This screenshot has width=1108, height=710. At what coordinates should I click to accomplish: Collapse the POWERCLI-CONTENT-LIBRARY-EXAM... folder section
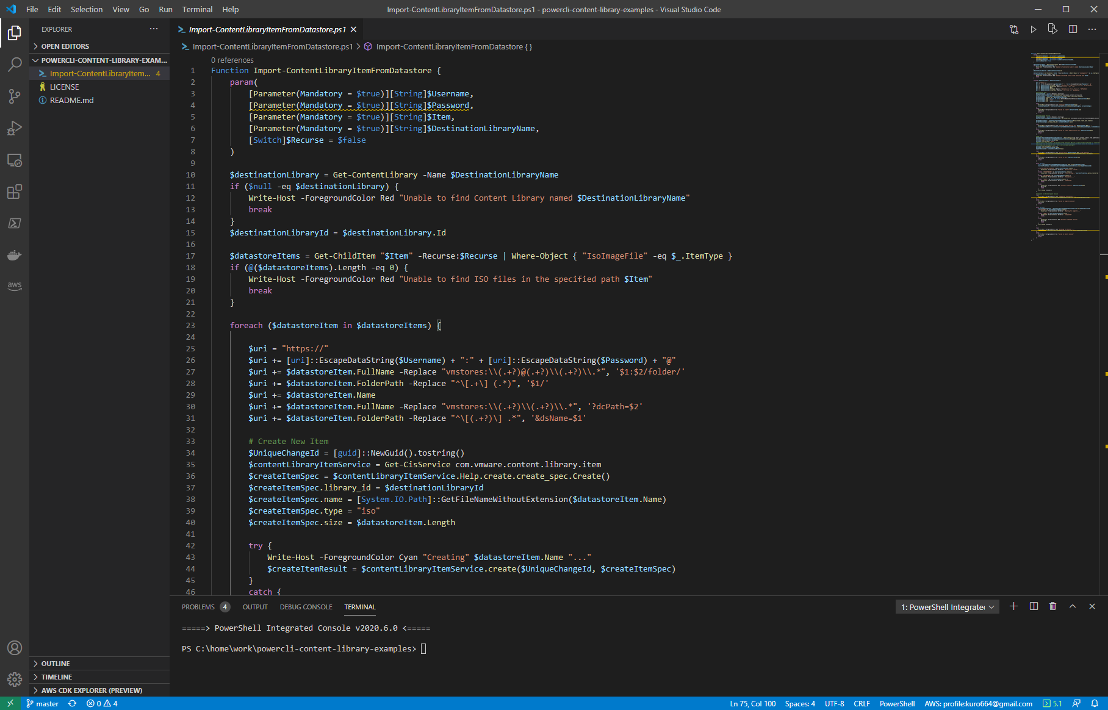coord(99,60)
